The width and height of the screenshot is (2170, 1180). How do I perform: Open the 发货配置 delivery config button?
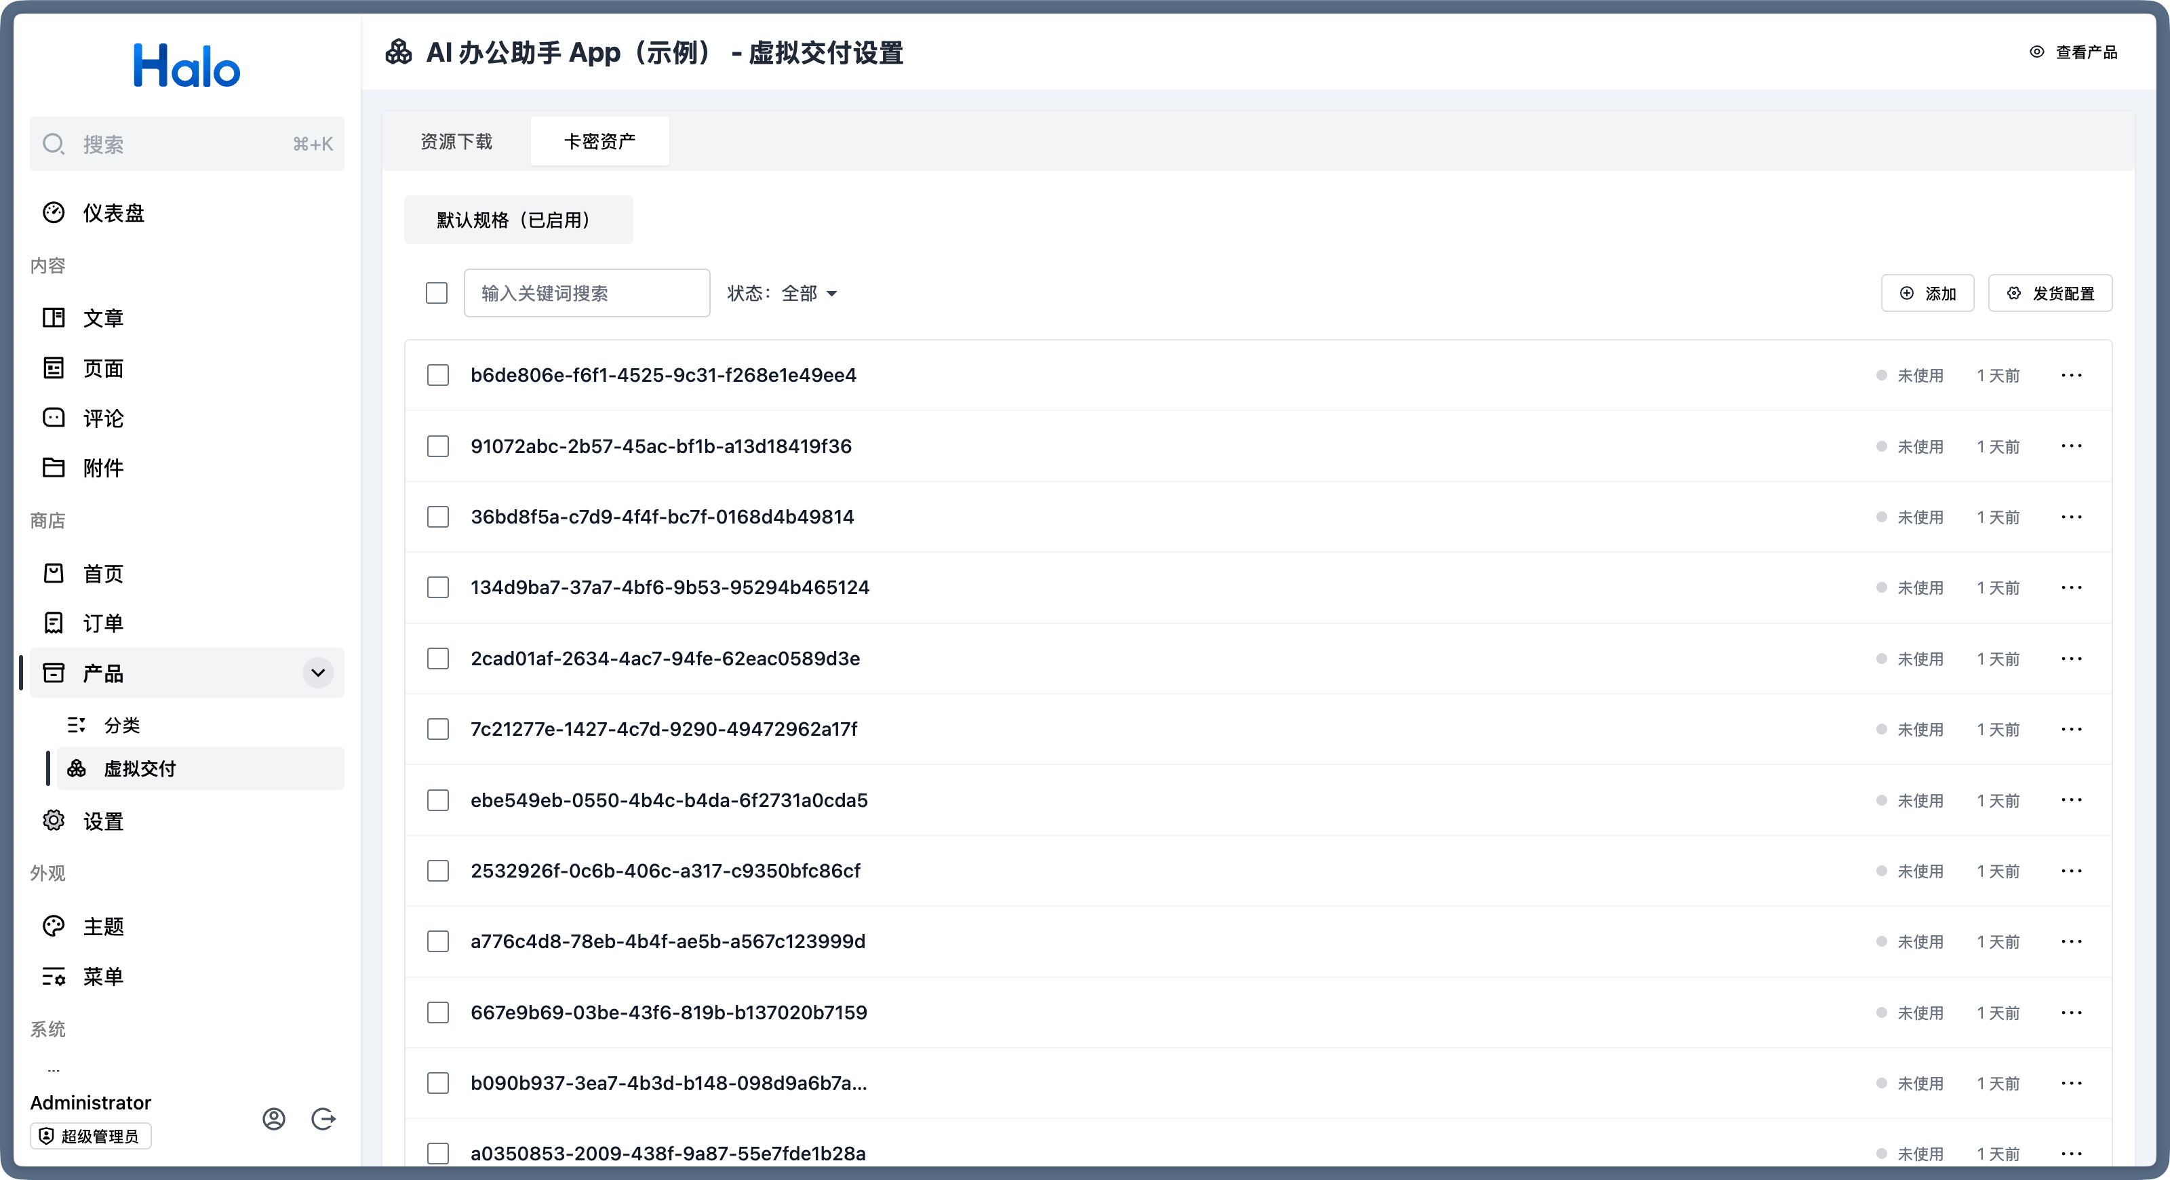pyautogui.click(x=2051, y=293)
